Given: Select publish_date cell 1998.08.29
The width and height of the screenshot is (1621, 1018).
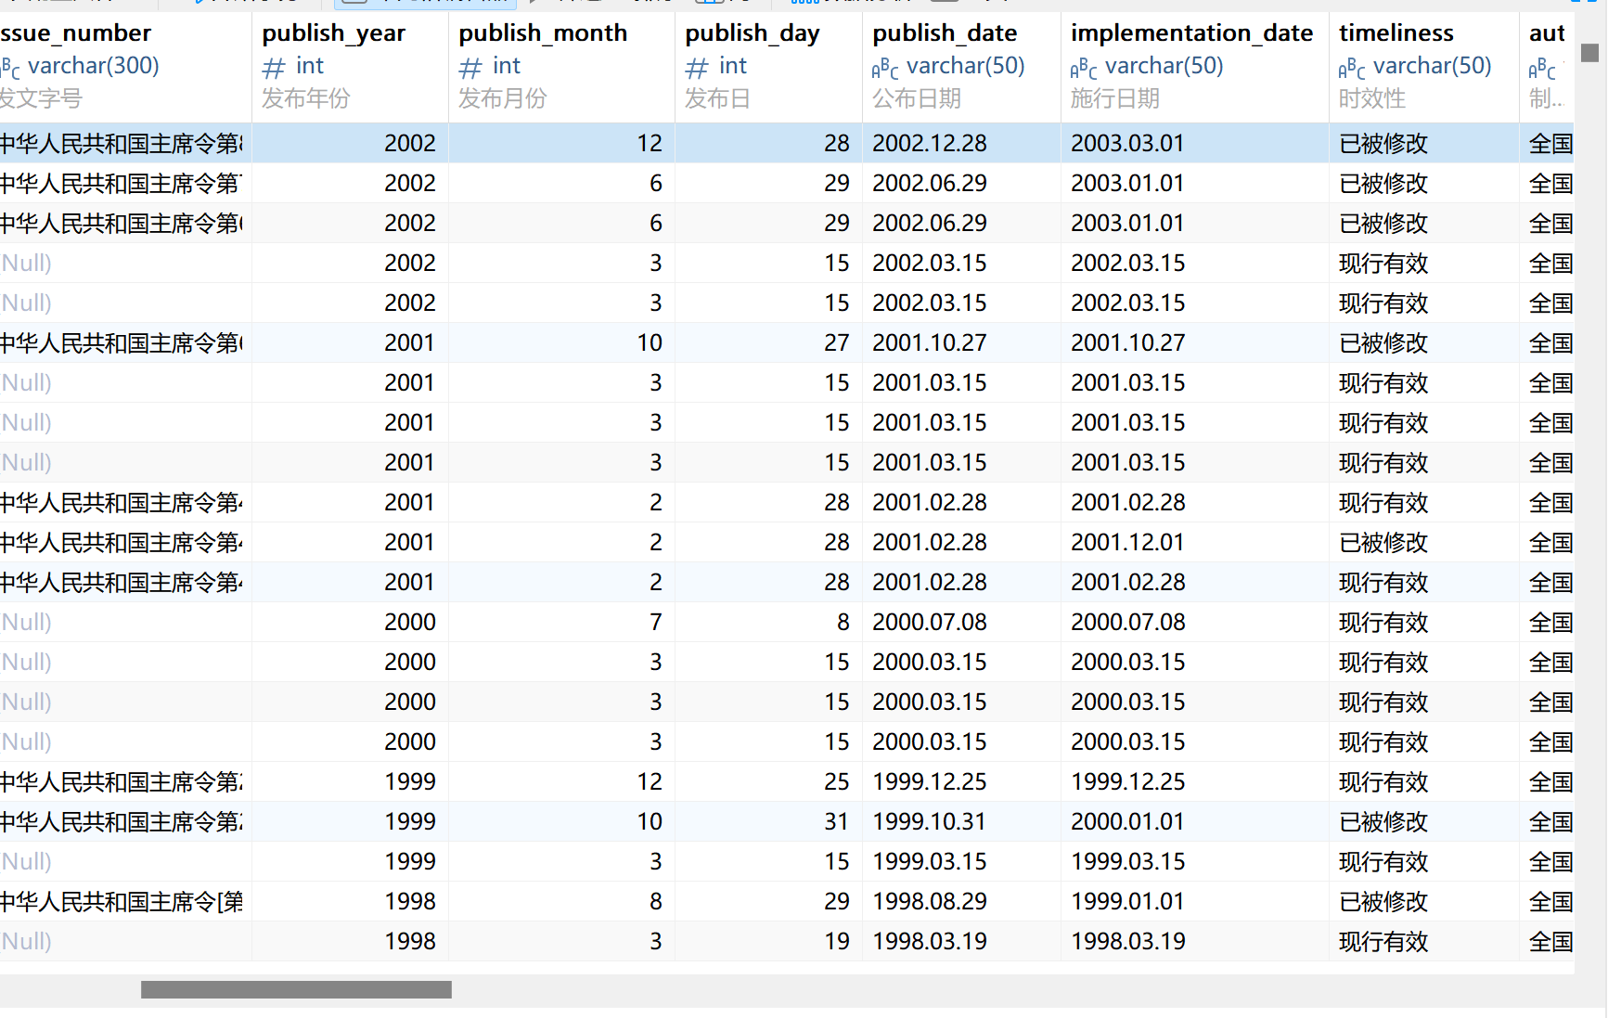Looking at the screenshot, I should click(961, 901).
